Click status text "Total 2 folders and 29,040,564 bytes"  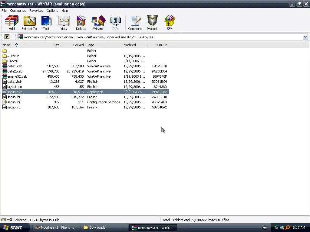tap(196, 220)
